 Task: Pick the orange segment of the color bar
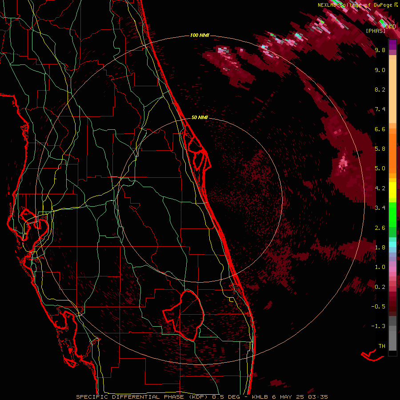pos(392,153)
